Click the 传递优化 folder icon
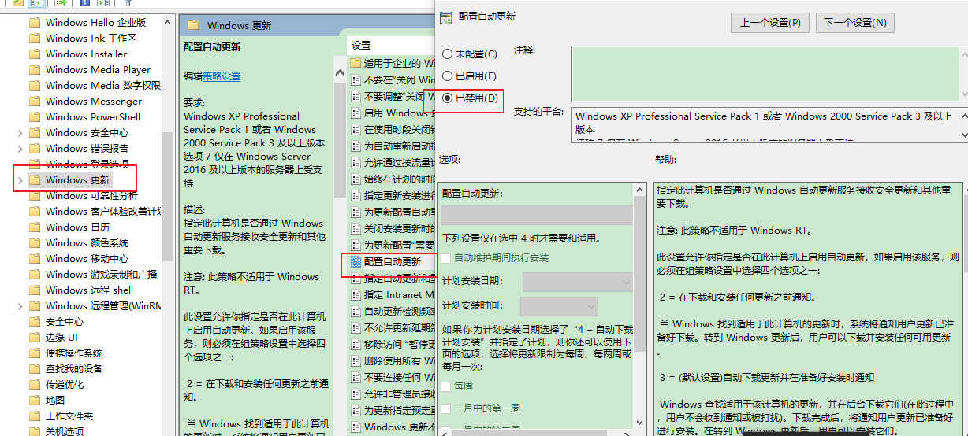This screenshot has height=436, width=968. point(35,385)
